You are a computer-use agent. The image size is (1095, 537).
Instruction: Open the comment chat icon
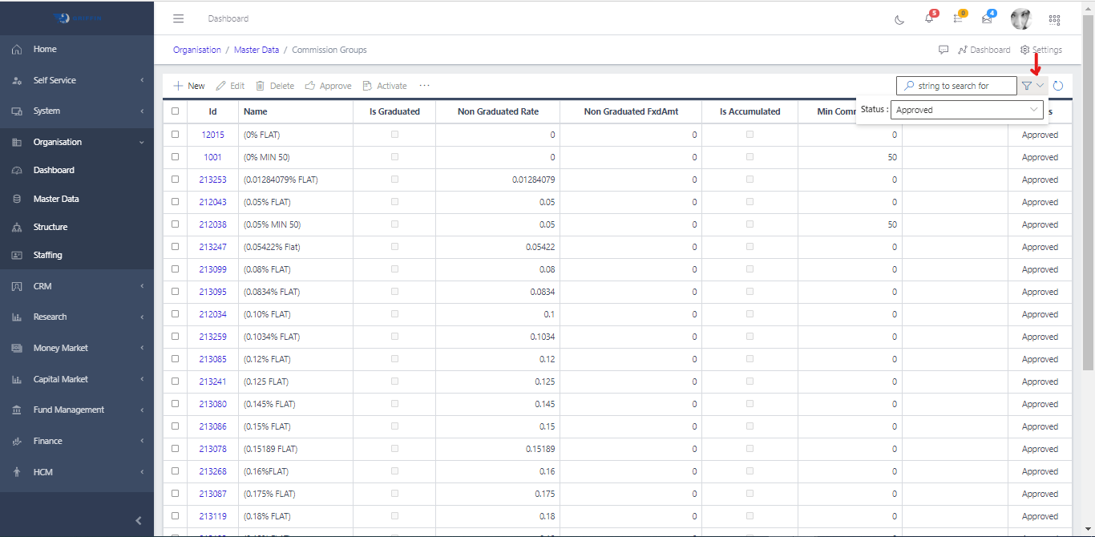coord(943,50)
